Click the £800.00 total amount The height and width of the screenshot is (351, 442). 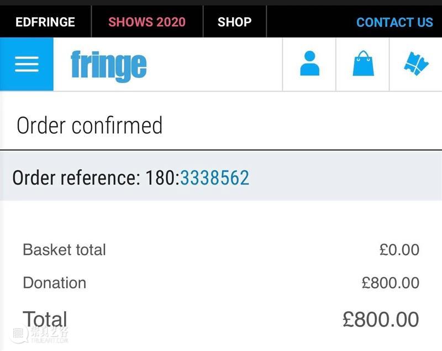point(381,319)
